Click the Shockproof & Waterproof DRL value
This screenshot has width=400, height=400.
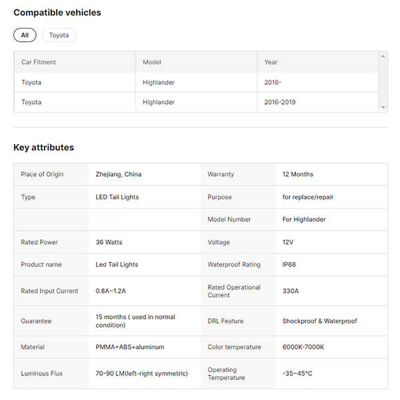pyautogui.click(x=319, y=321)
